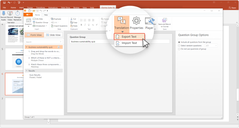The width and height of the screenshot is (239, 128).
Task: Open the Introduction dropdown
Action: tap(40, 26)
